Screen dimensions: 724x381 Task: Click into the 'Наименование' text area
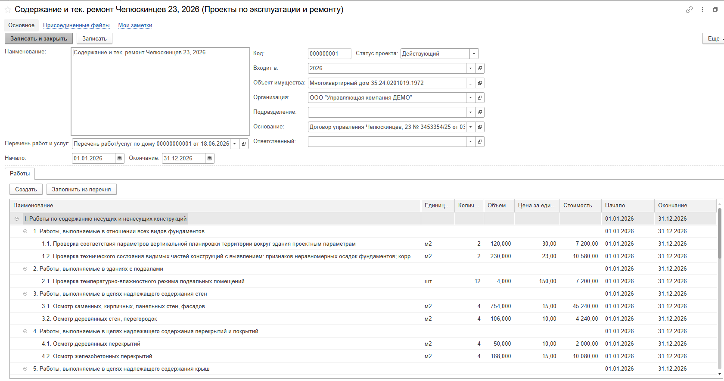pos(160,91)
